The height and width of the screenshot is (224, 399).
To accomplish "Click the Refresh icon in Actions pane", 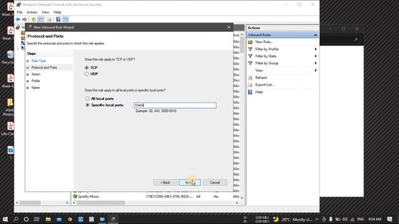I will coord(251,78).
